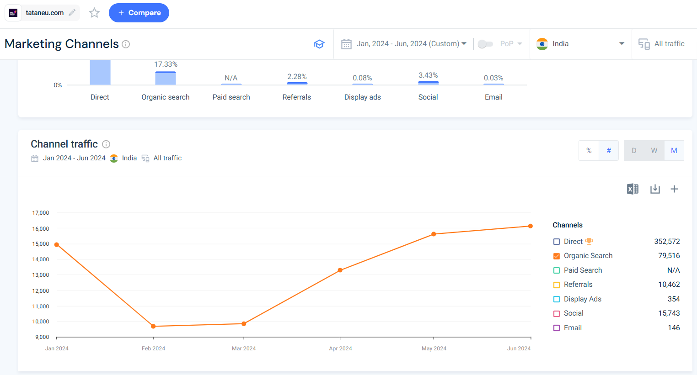Check the Paid Search checkbox
This screenshot has height=375, width=697.
coord(557,270)
